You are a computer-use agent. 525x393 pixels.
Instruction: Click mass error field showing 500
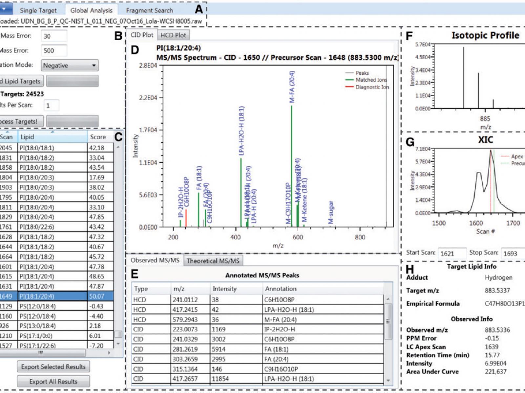[x=54, y=50]
